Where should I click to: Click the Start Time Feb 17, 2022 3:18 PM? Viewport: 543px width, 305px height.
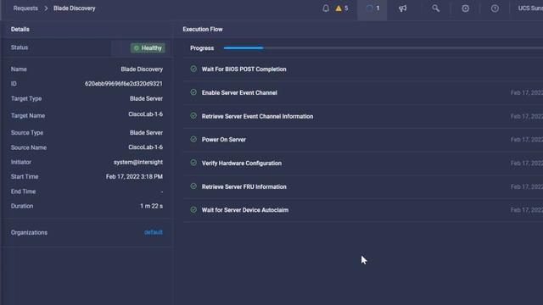(134, 177)
